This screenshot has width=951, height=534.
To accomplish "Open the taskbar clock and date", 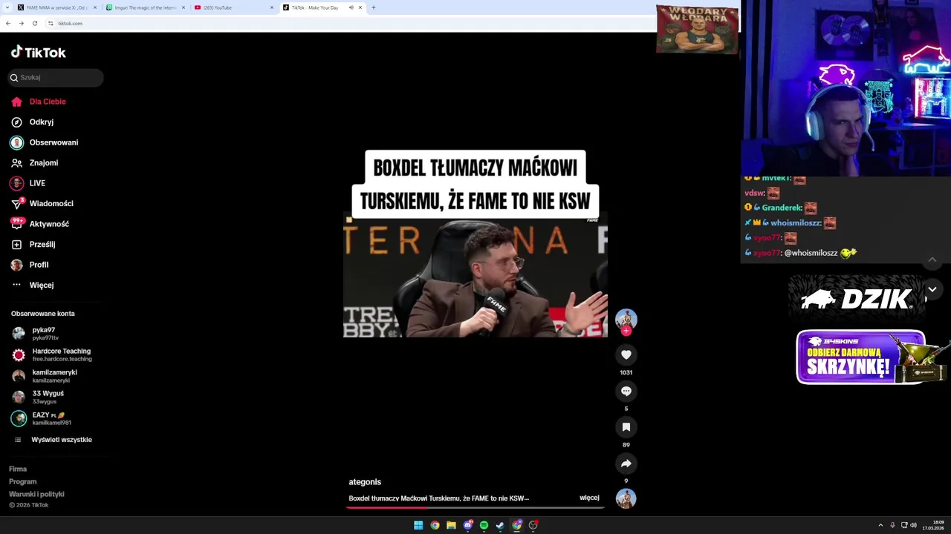I will (x=935, y=525).
